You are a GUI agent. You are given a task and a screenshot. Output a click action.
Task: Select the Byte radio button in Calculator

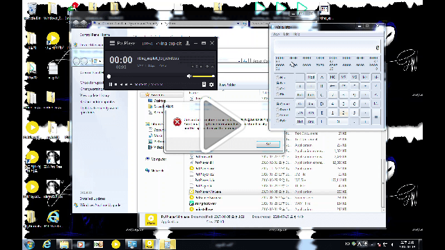(x=281, y=121)
